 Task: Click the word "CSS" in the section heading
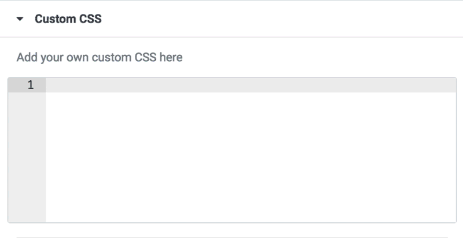point(90,19)
